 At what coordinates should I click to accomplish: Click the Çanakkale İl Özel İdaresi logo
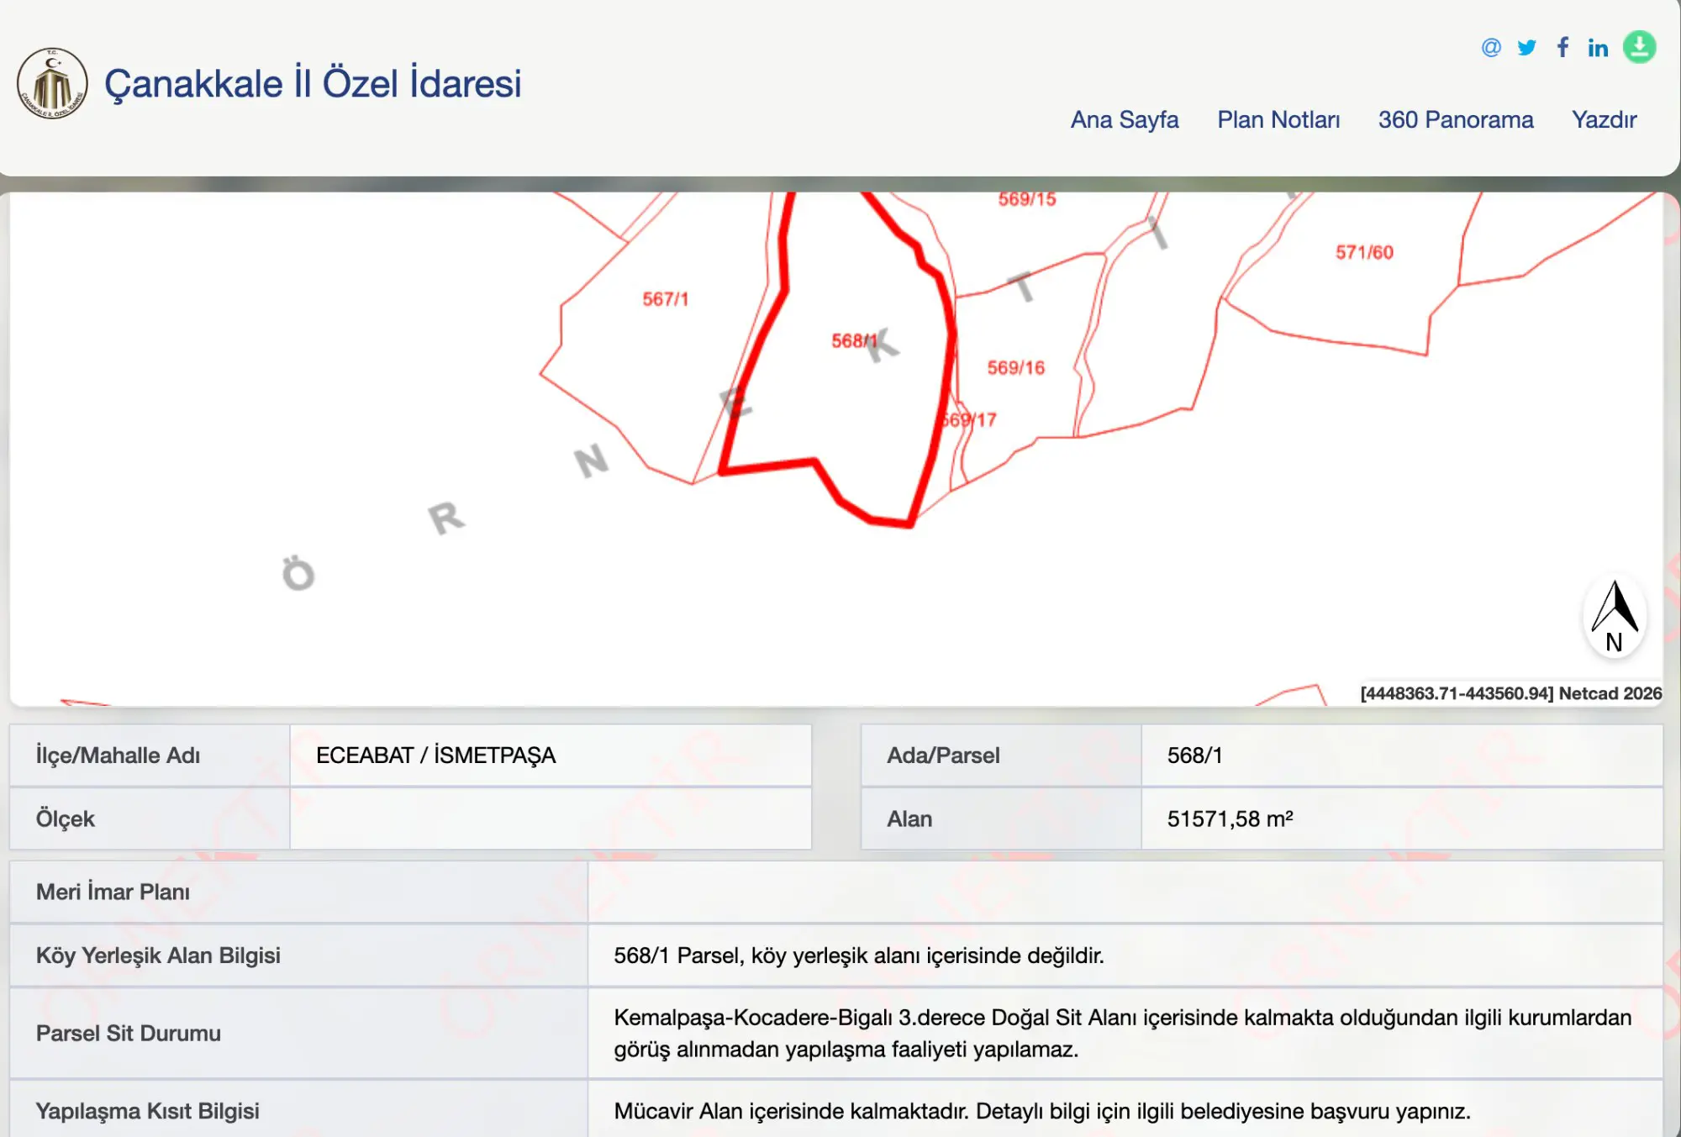52,83
